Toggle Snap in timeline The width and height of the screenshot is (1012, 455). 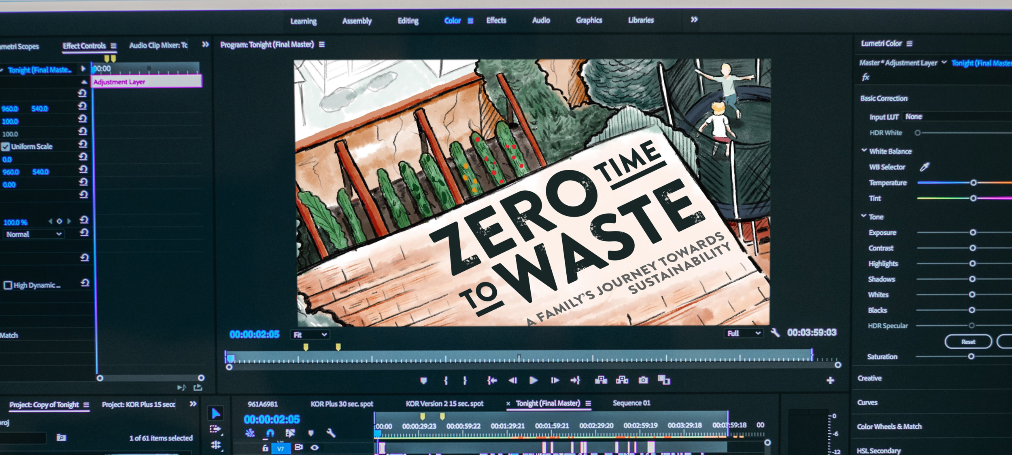pos(270,433)
